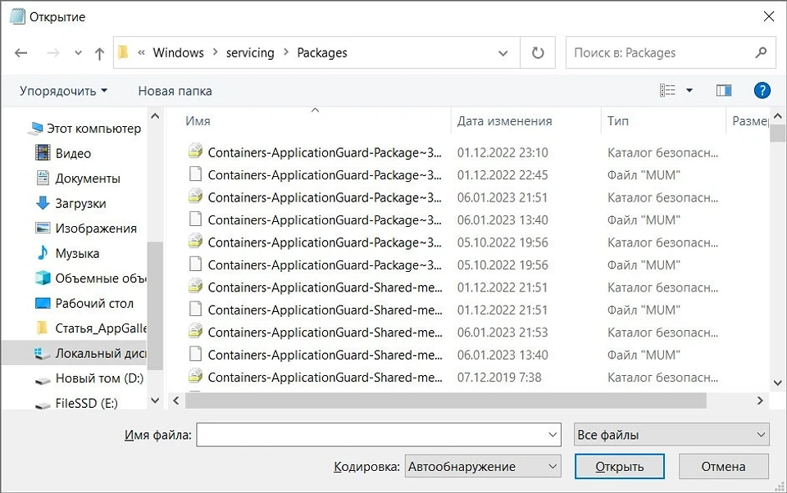Click the Открыть button
The image size is (787, 493).
[x=619, y=466]
